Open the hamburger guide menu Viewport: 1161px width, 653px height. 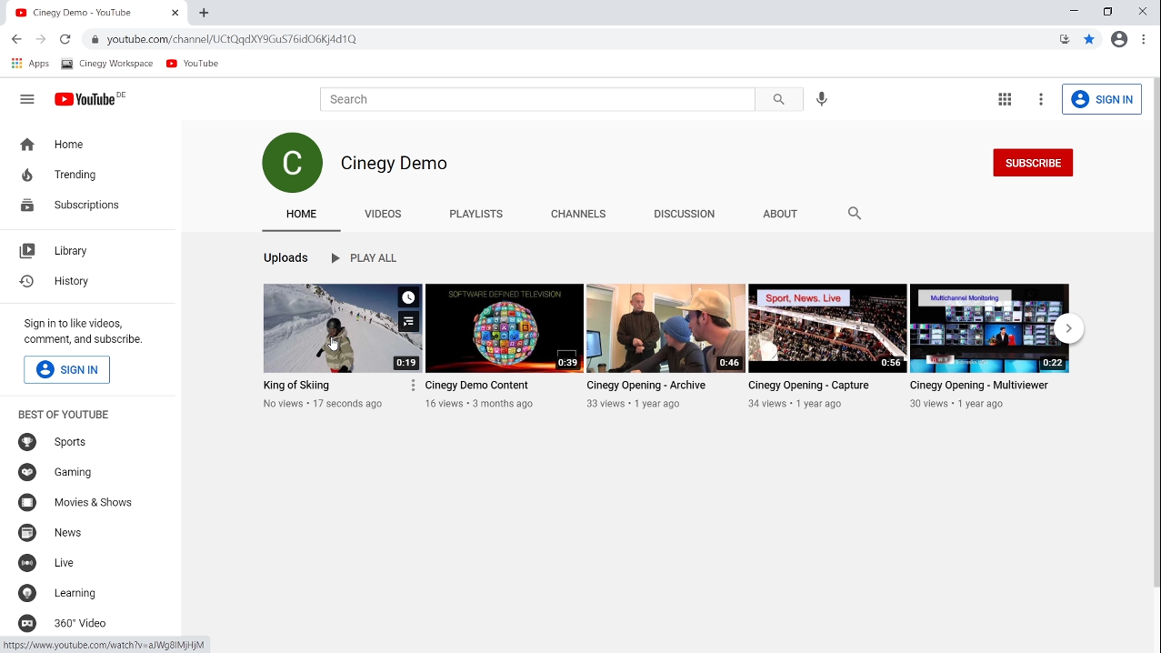click(27, 99)
